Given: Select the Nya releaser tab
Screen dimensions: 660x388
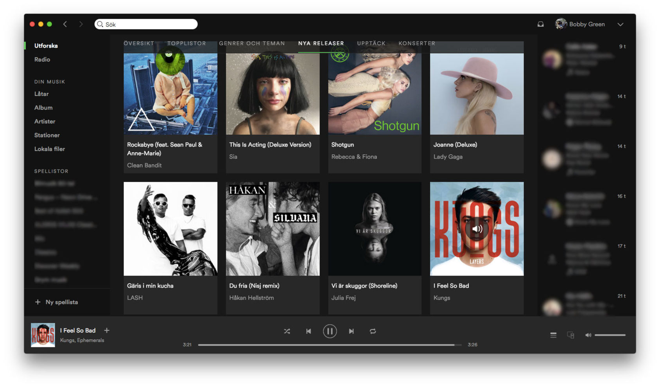Looking at the screenshot, I should [x=321, y=43].
